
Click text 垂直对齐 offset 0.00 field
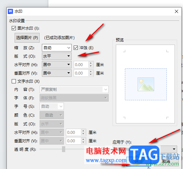pos(74,141)
